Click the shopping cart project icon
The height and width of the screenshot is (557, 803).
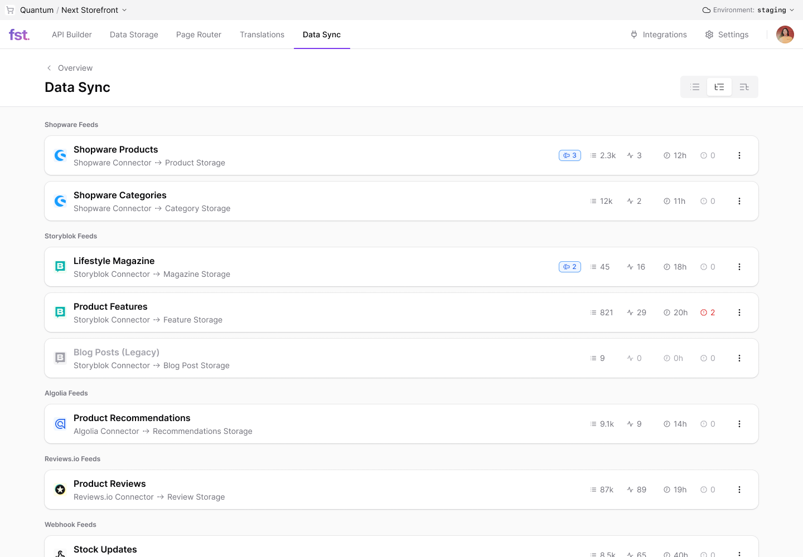(10, 10)
